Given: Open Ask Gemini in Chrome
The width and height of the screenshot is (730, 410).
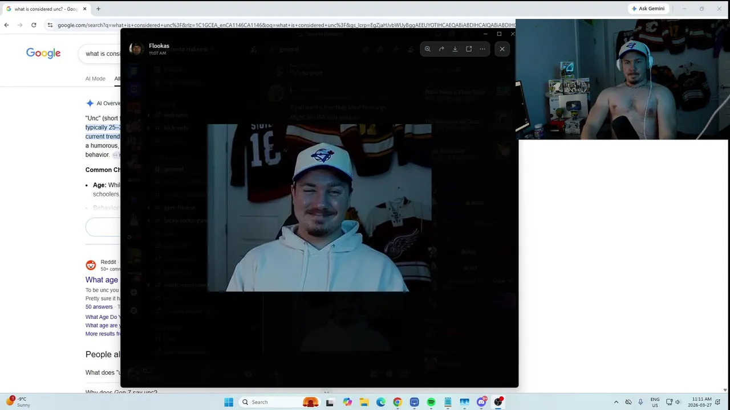Looking at the screenshot, I should pyautogui.click(x=648, y=9).
